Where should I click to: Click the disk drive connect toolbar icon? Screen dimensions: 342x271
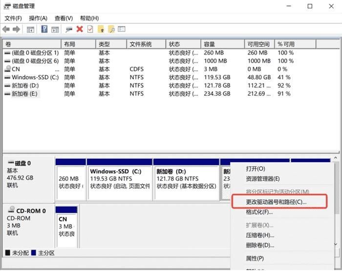69,29
